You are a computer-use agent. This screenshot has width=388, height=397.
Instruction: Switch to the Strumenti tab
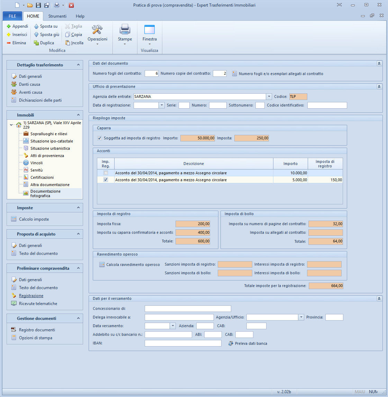57,16
